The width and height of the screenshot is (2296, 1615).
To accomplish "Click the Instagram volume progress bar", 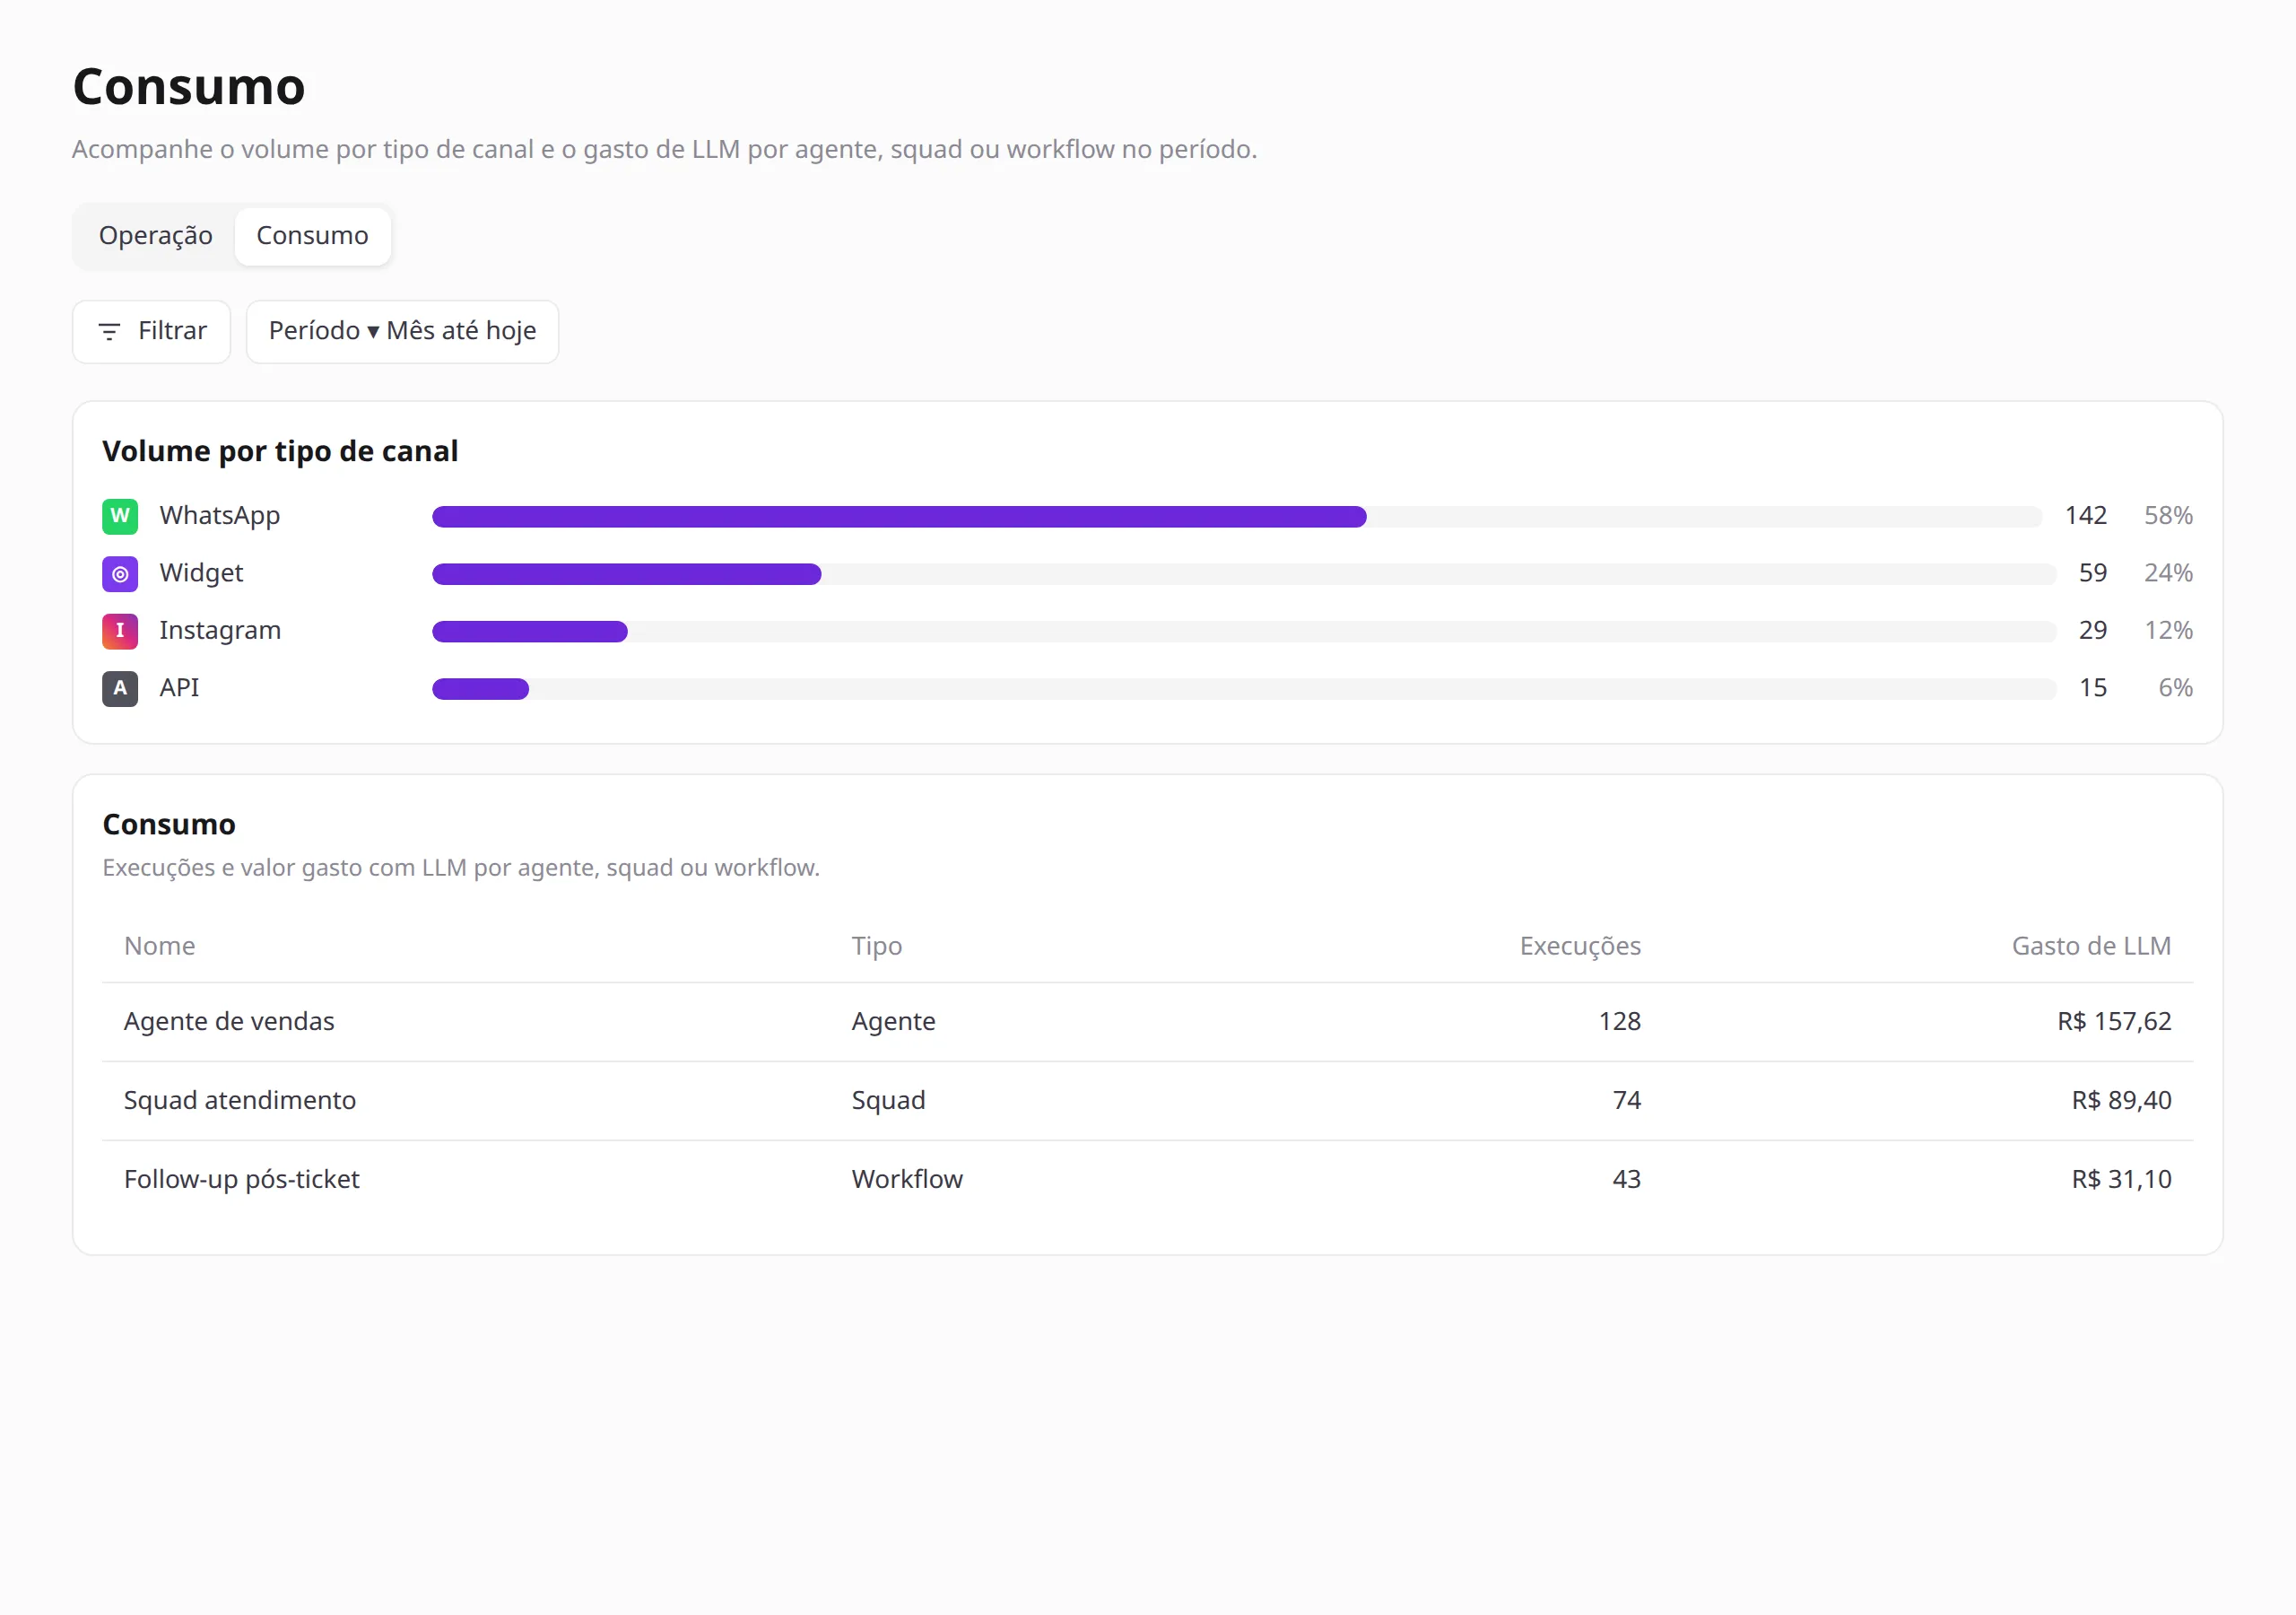I will (1244, 631).
